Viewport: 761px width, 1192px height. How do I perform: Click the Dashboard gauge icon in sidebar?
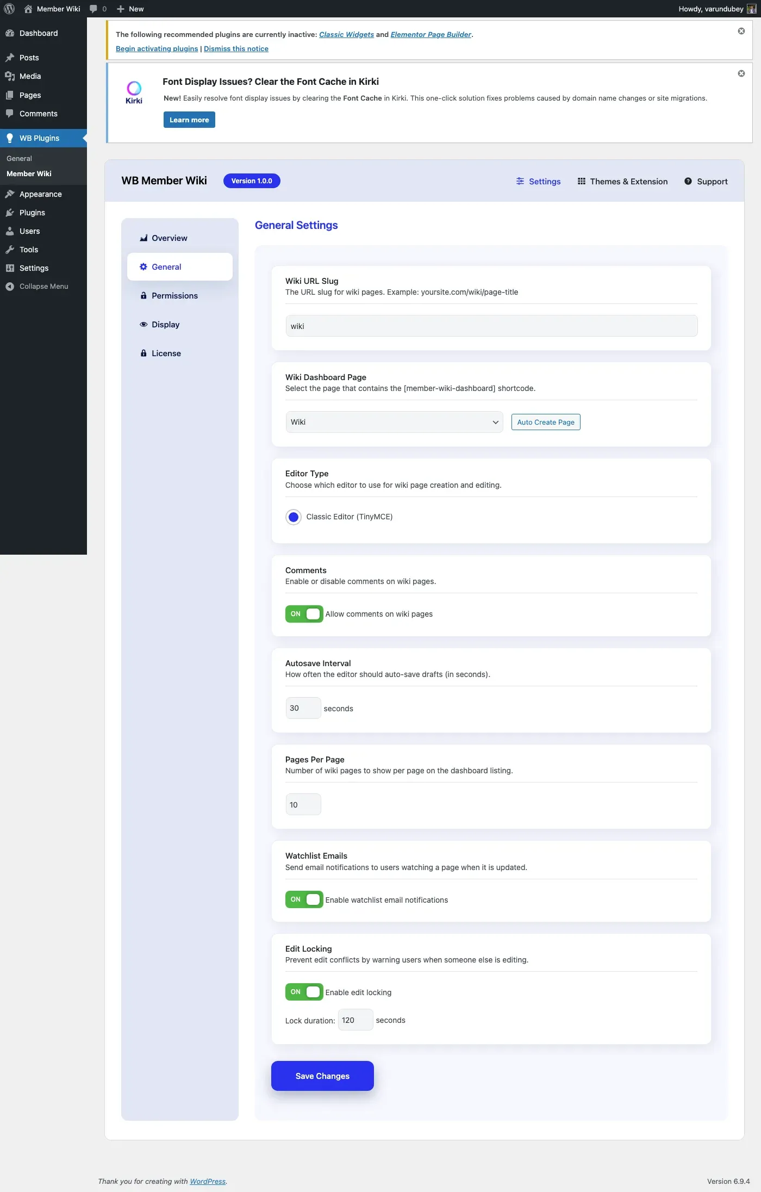click(10, 33)
